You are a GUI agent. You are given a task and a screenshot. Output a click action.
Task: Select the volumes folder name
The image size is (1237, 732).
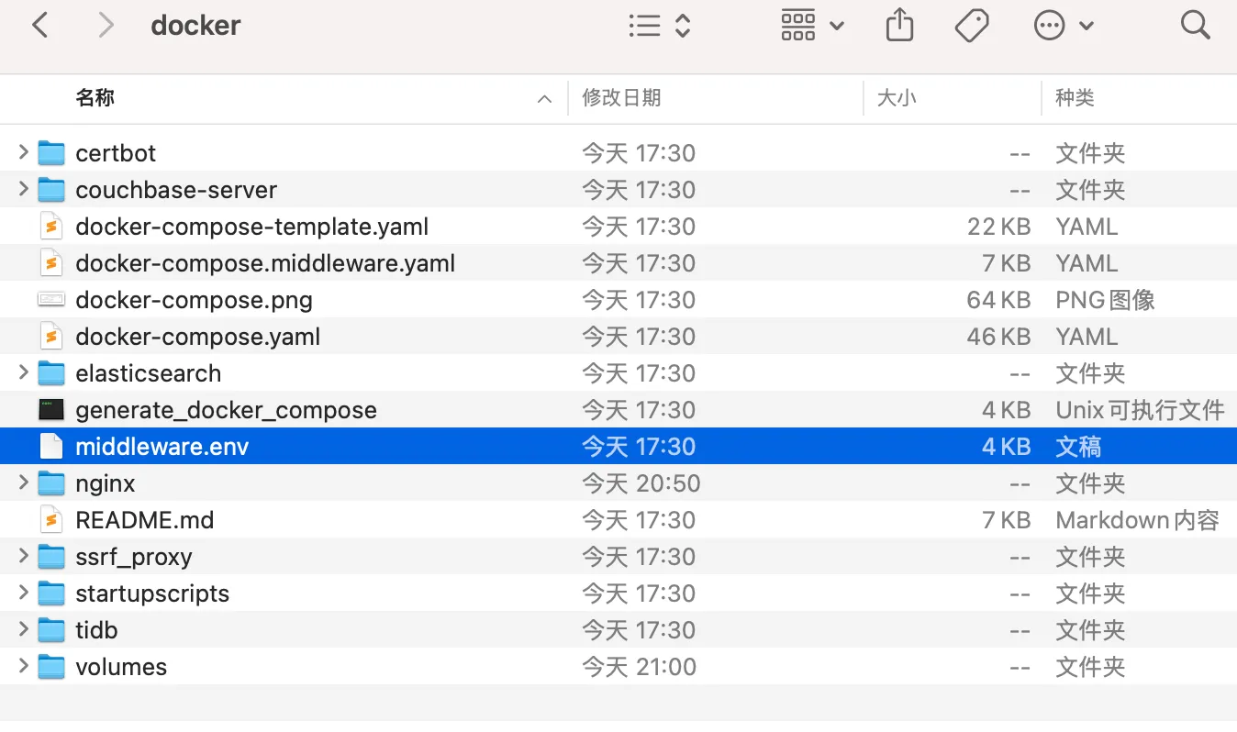[x=121, y=667]
